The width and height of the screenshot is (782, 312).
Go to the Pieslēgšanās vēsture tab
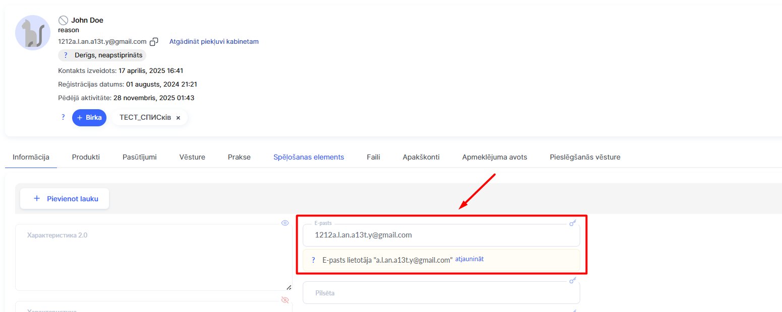[585, 157]
